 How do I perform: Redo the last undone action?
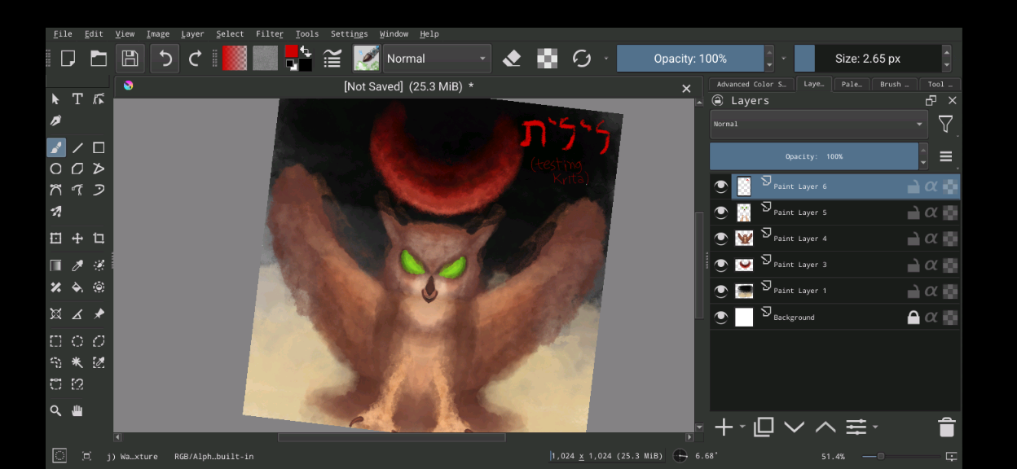195,58
